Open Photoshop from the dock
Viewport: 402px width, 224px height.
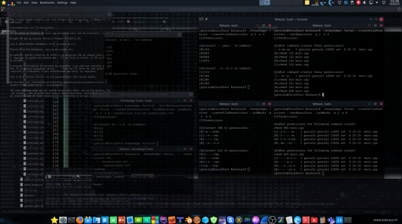click(x=164, y=220)
